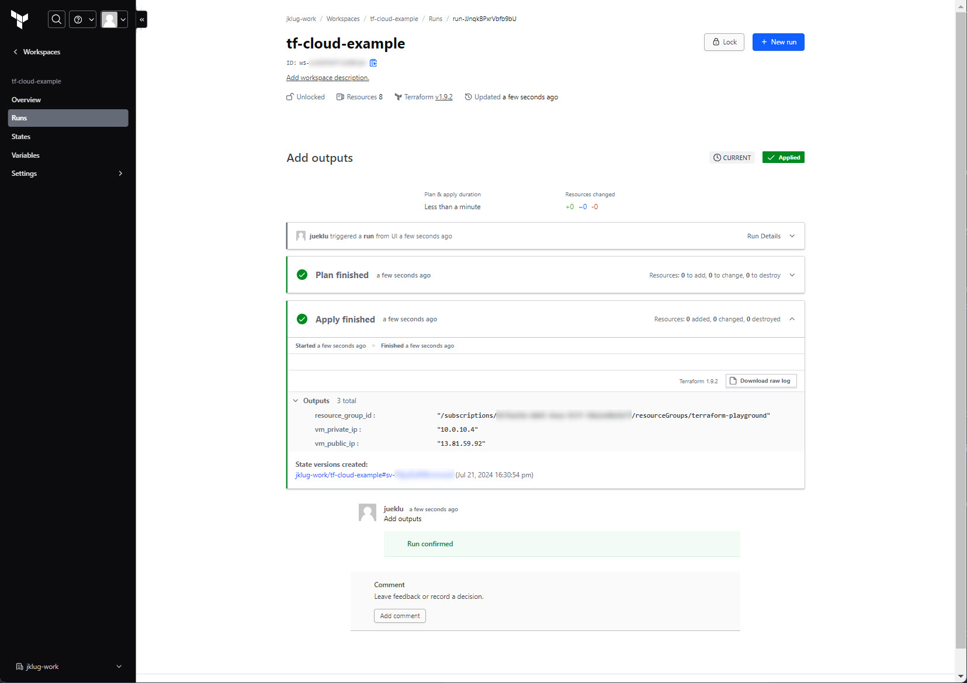Go to States in the sidebar
Image resolution: width=967 pixels, height=683 pixels.
(x=21, y=137)
